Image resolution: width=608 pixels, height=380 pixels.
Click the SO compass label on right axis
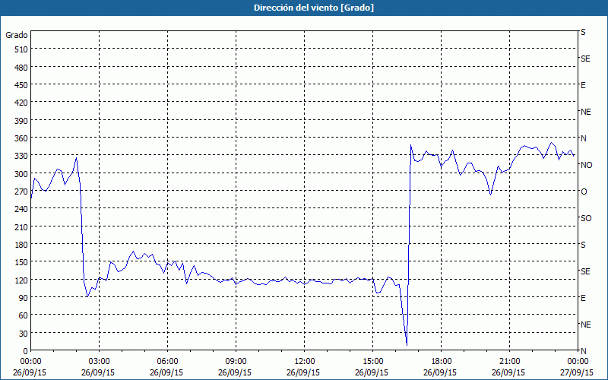586,218
